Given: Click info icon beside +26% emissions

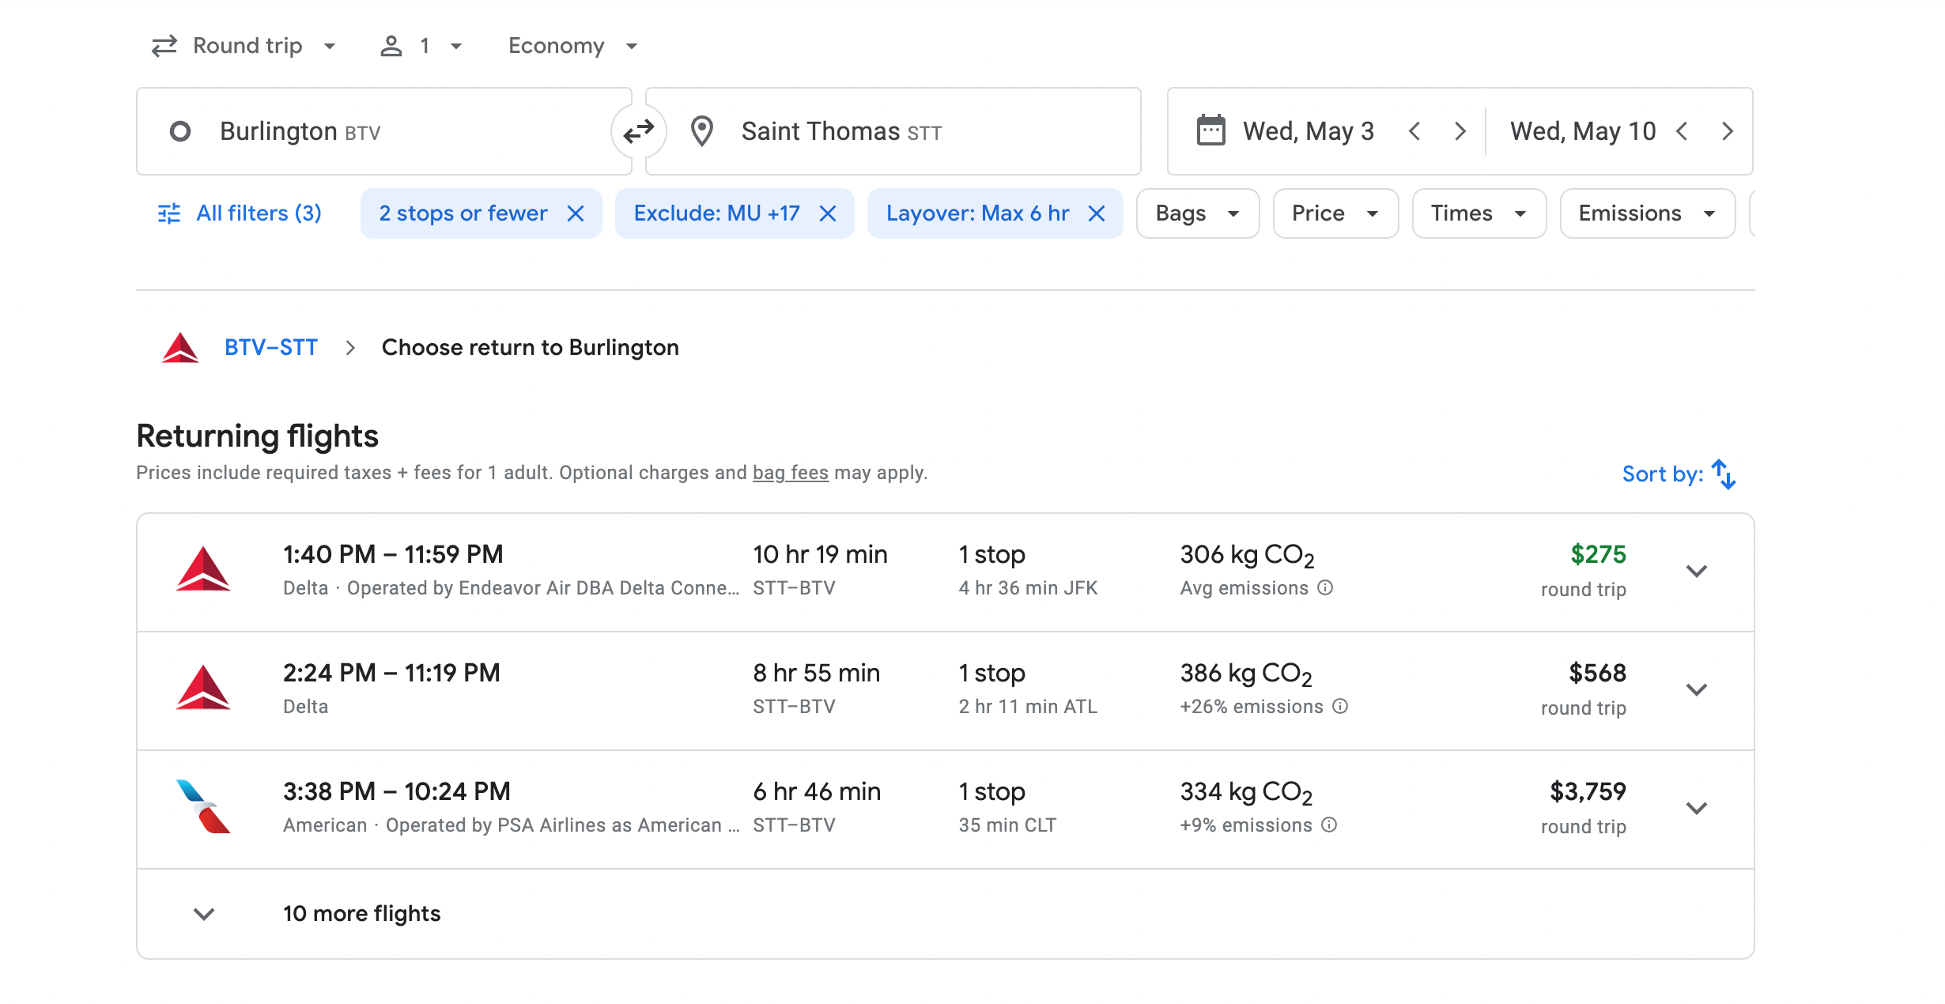Looking at the screenshot, I should (x=1340, y=706).
